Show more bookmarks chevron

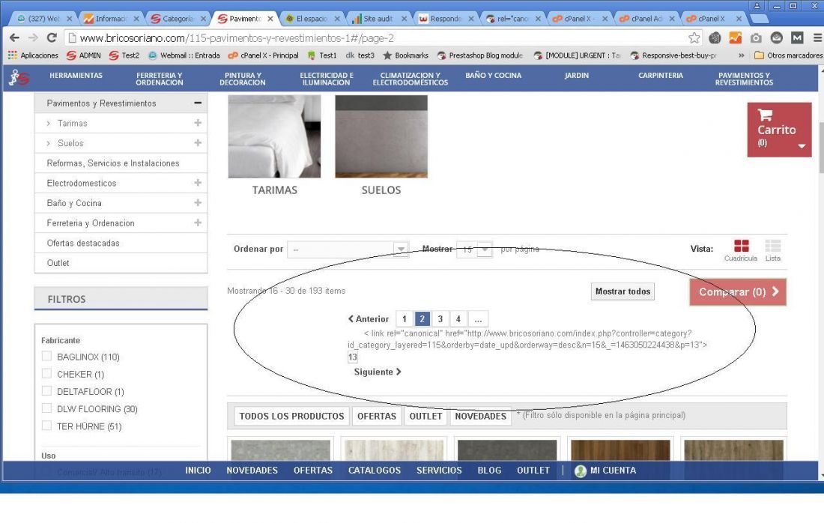[x=741, y=55]
